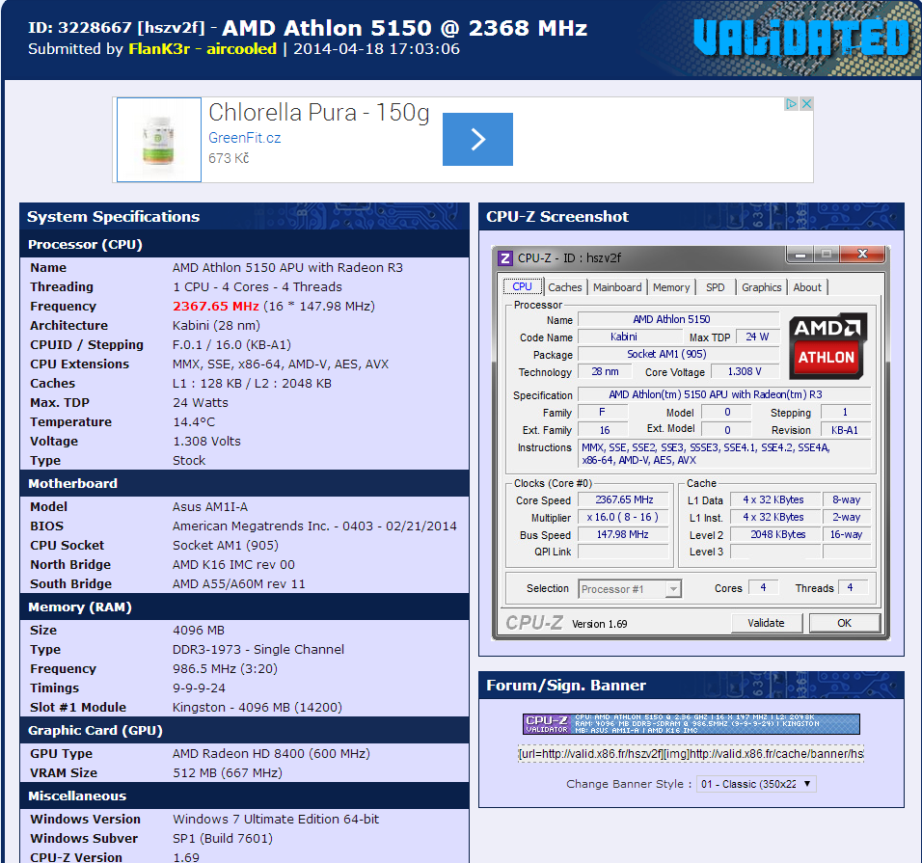Click the Core Speed 2367.65 MHz field
This screenshot has width=922, height=863.
pyautogui.click(x=624, y=499)
